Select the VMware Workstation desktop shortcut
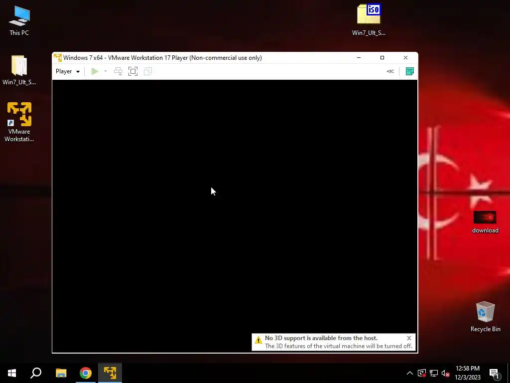 (x=19, y=122)
